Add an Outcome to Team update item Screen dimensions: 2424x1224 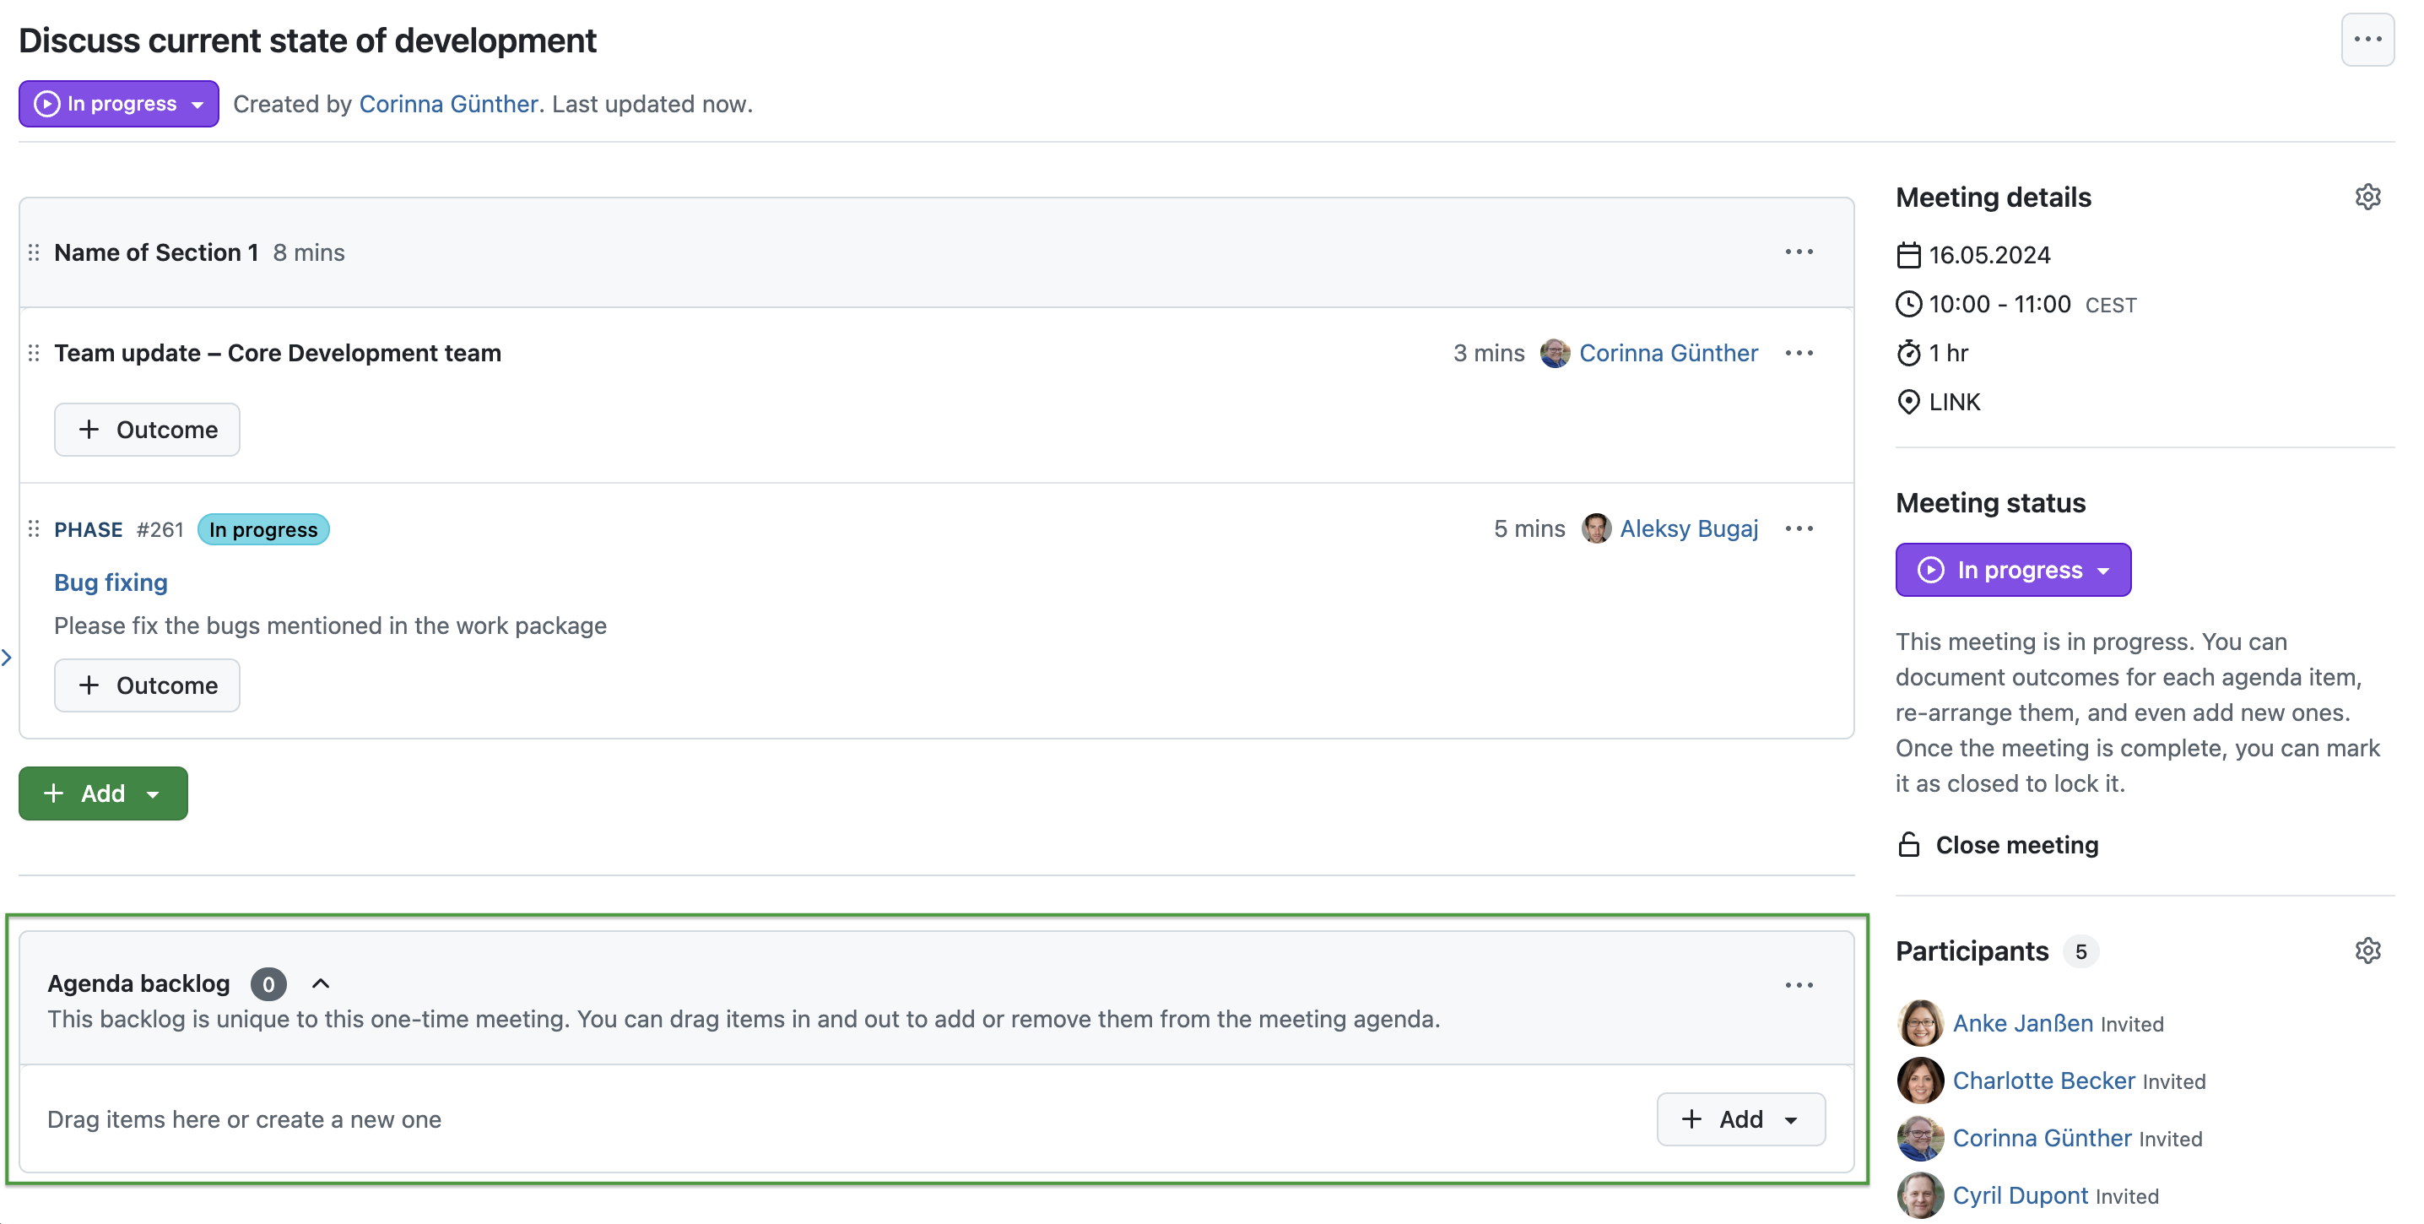click(x=147, y=429)
